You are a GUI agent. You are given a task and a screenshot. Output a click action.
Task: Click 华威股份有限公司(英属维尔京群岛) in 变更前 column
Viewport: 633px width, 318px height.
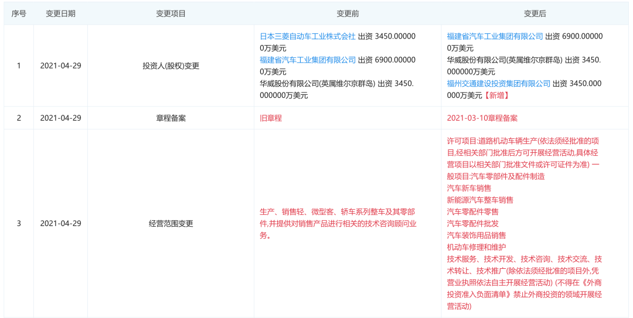318,84
